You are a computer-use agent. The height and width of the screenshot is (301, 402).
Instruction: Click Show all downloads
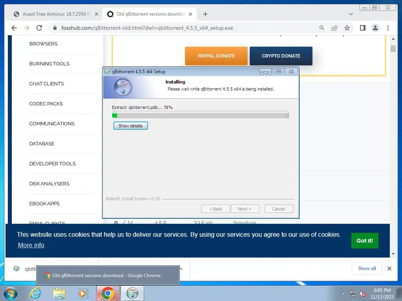tap(367, 268)
